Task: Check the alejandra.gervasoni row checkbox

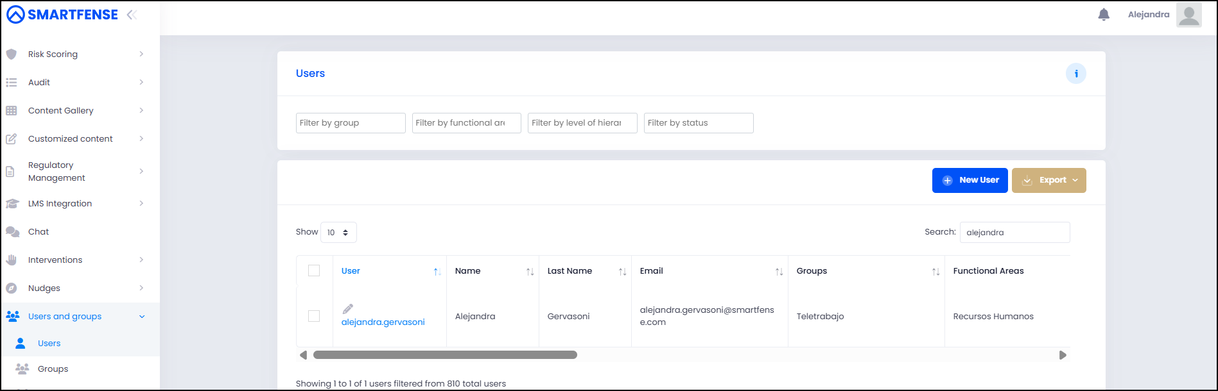Action: tap(314, 316)
